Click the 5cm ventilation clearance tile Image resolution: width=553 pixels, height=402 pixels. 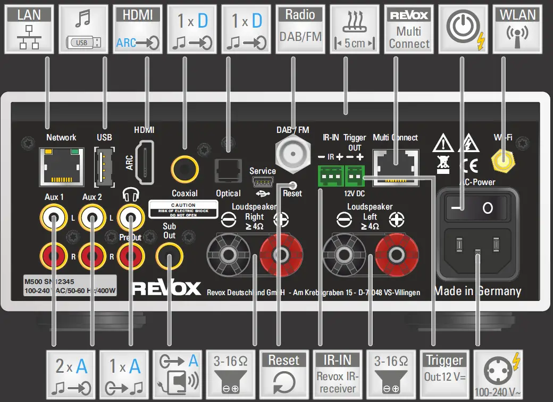[x=355, y=29]
